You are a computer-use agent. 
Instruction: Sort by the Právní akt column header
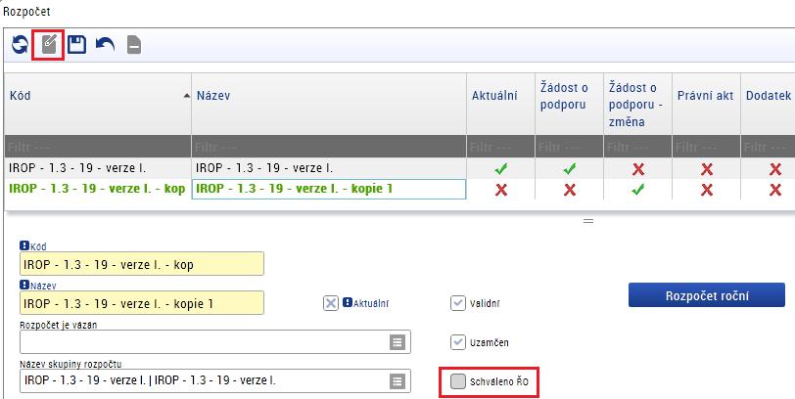click(706, 104)
